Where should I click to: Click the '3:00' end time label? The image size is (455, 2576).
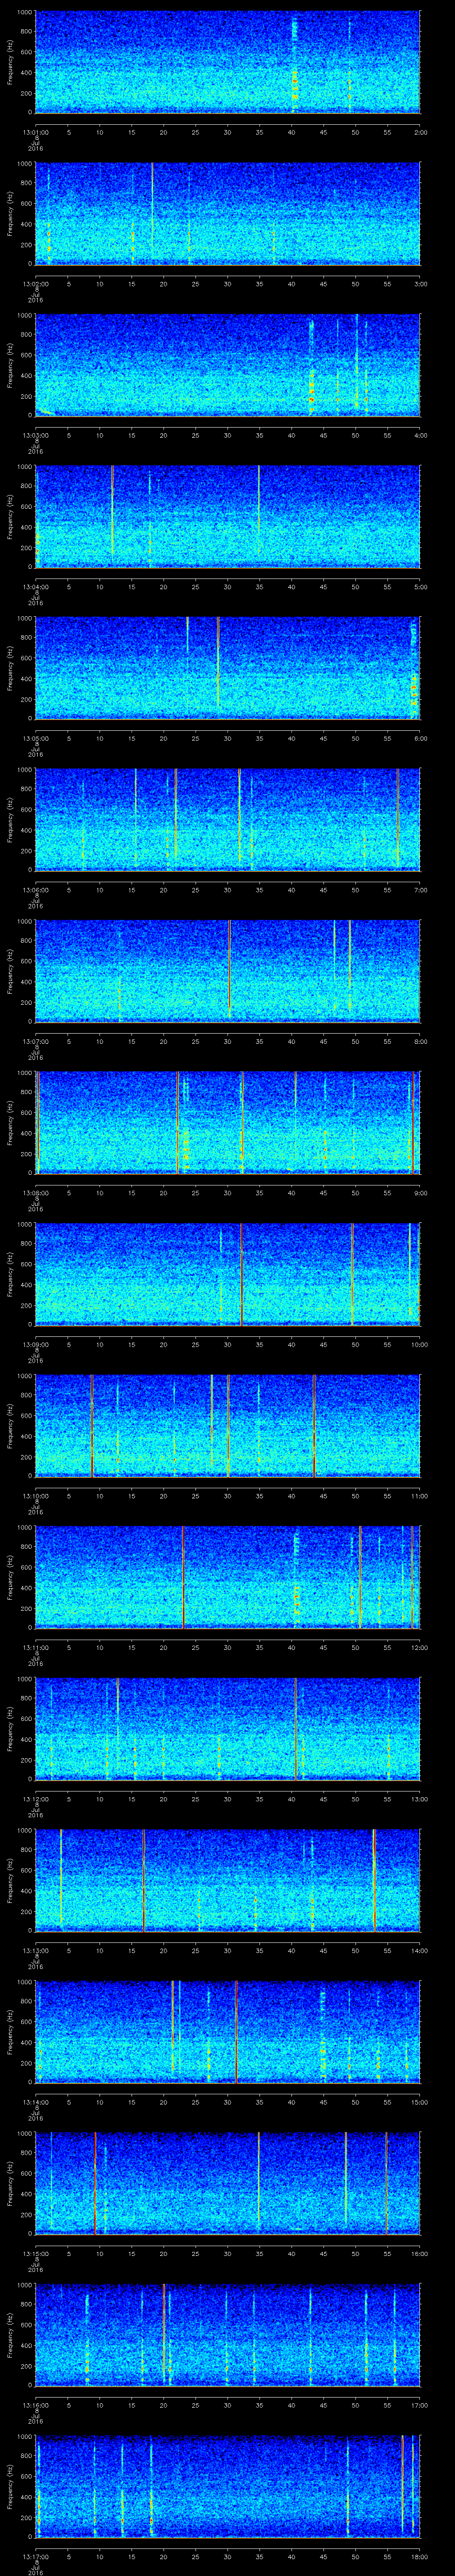click(420, 284)
